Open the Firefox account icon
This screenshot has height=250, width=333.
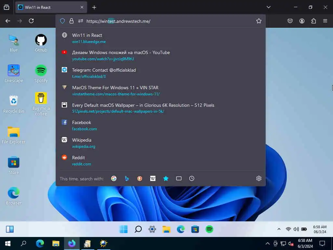[x=302, y=21]
